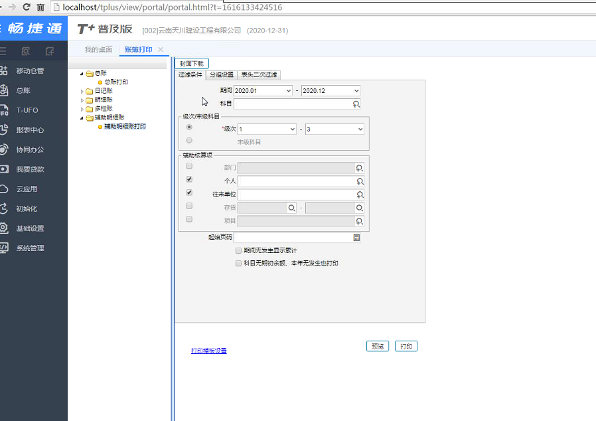Screen dimensions: 596x421
Task: Open the 项目 lookup search icon
Action: 359,221
